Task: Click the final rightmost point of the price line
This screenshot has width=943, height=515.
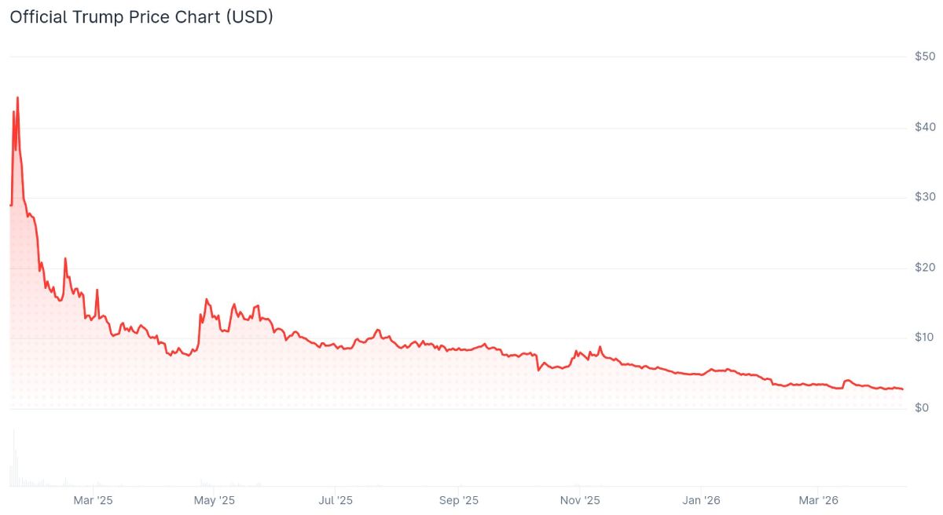Action: 903,389
